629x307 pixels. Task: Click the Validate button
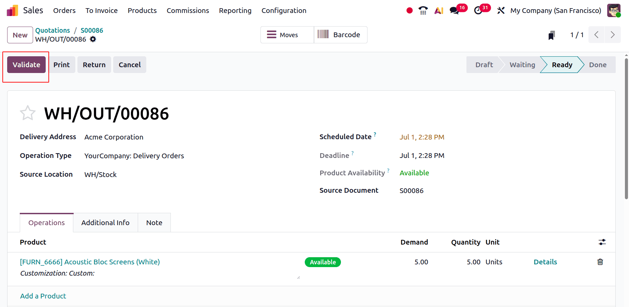26,65
